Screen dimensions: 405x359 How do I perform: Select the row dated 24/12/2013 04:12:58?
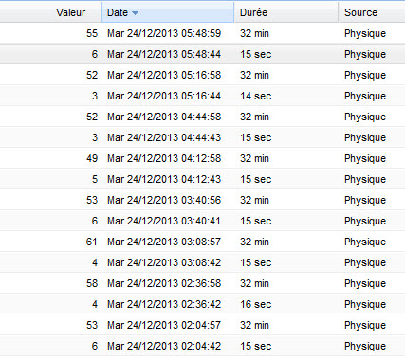202,158
